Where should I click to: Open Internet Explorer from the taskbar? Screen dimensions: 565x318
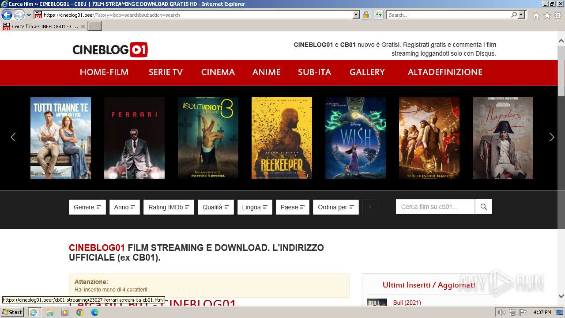[x=33, y=312]
